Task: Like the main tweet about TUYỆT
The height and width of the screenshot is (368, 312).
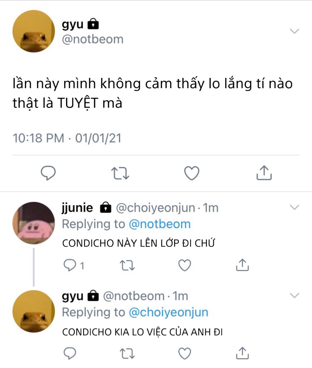Action: pos(192,173)
